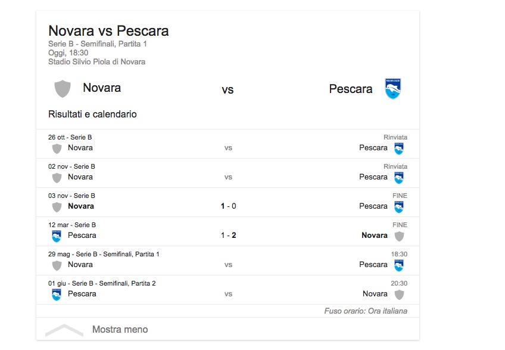
Task: Click Pescara crest in the 26 ott row
Action: pos(399,148)
